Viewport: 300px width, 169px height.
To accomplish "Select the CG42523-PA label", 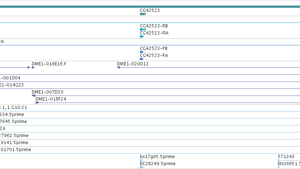I will click(x=154, y=56).
